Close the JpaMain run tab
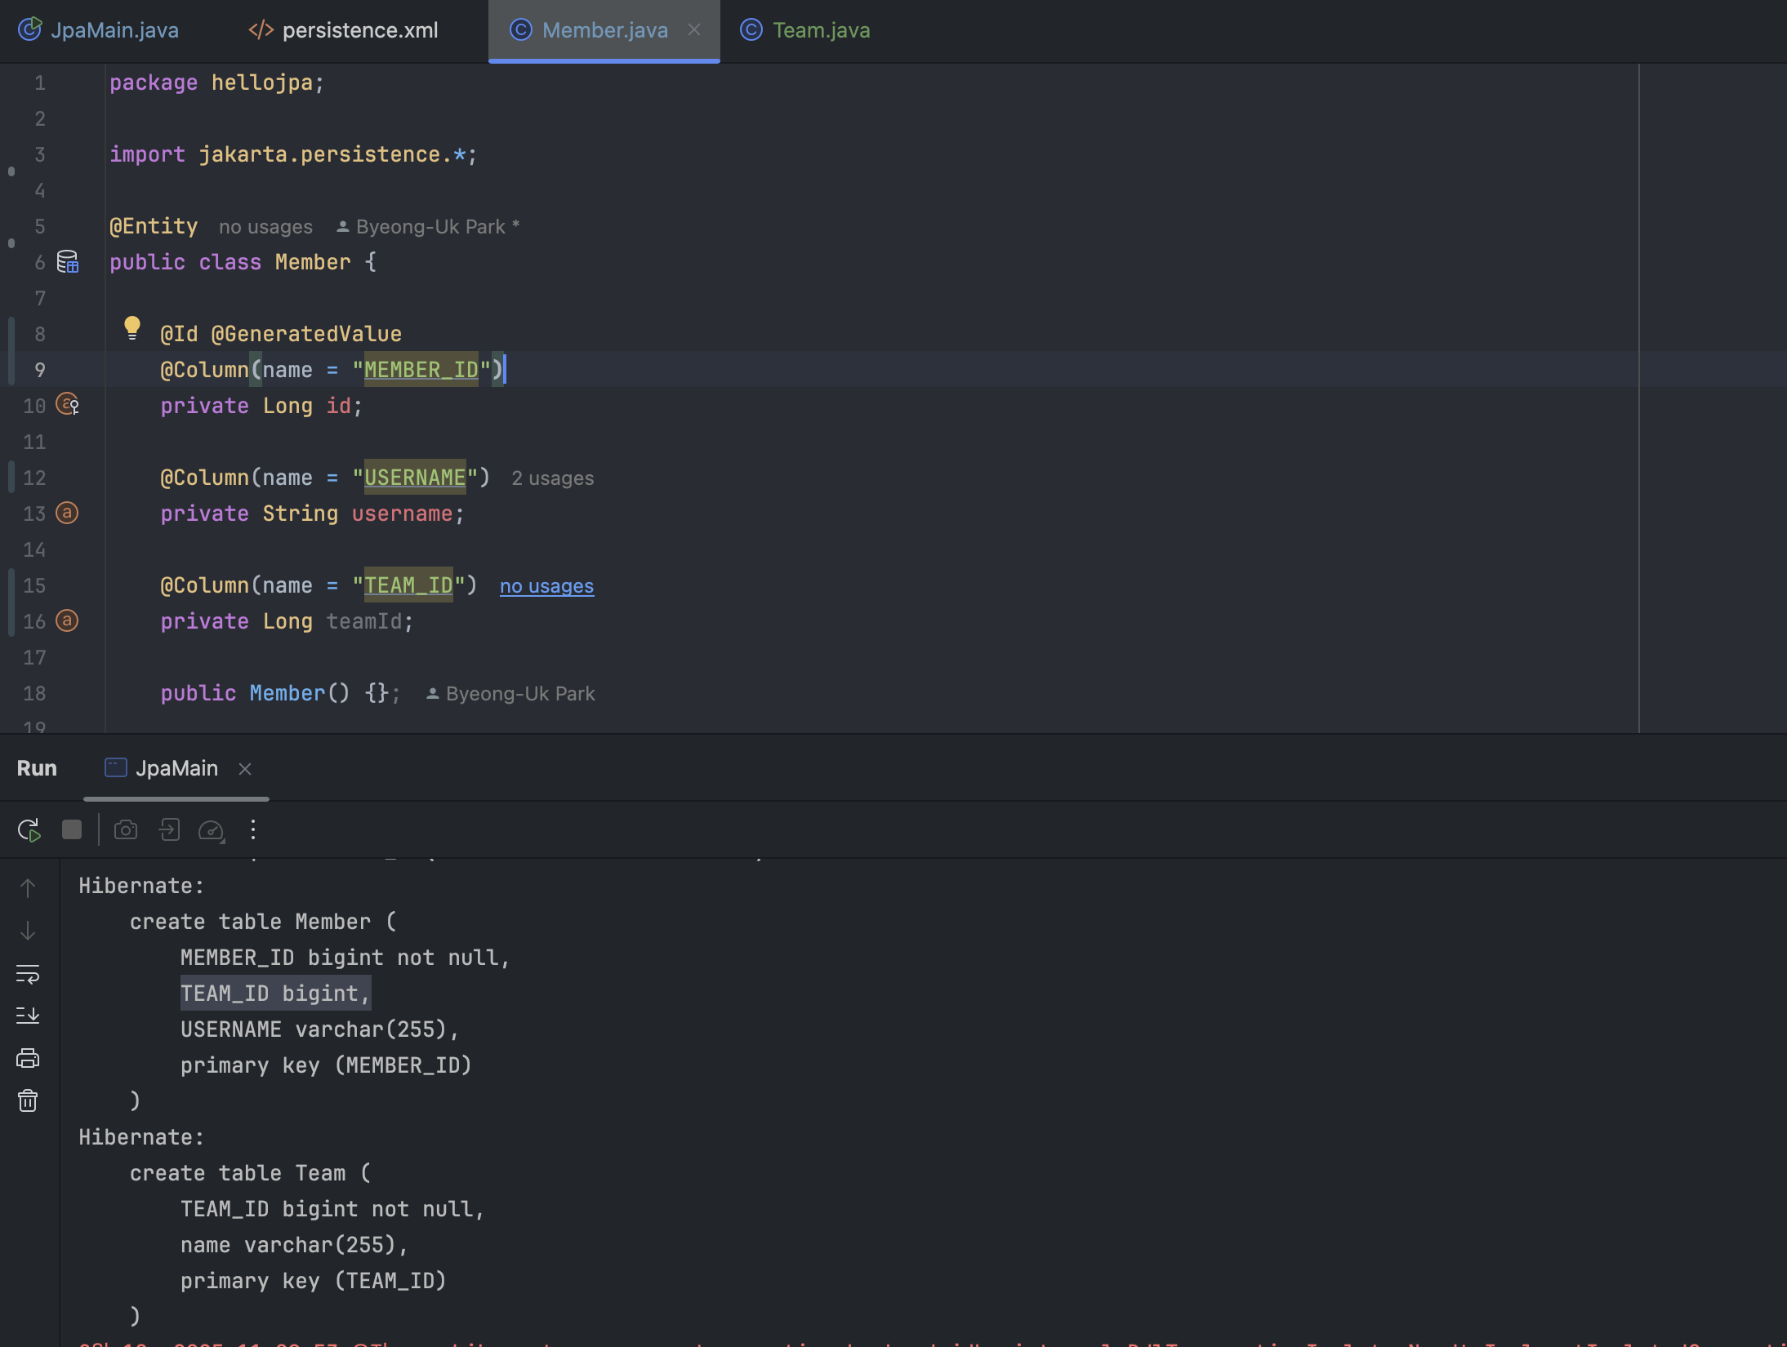This screenshot has height=1347, width=1787. tap(244, 768)
